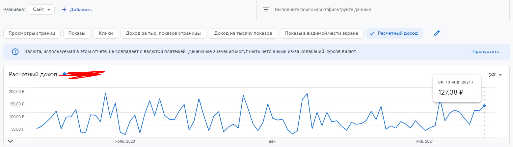Toggle the Клики metric chip
Image resolution: width=513 pixels, height=147 pixels.
click(105, 33)
